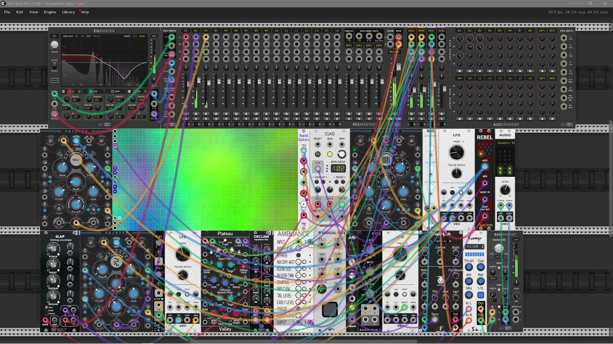Click Plateau Decay knob
The image size is (613, 344).
pyautogui.click(x=236, y=280)
